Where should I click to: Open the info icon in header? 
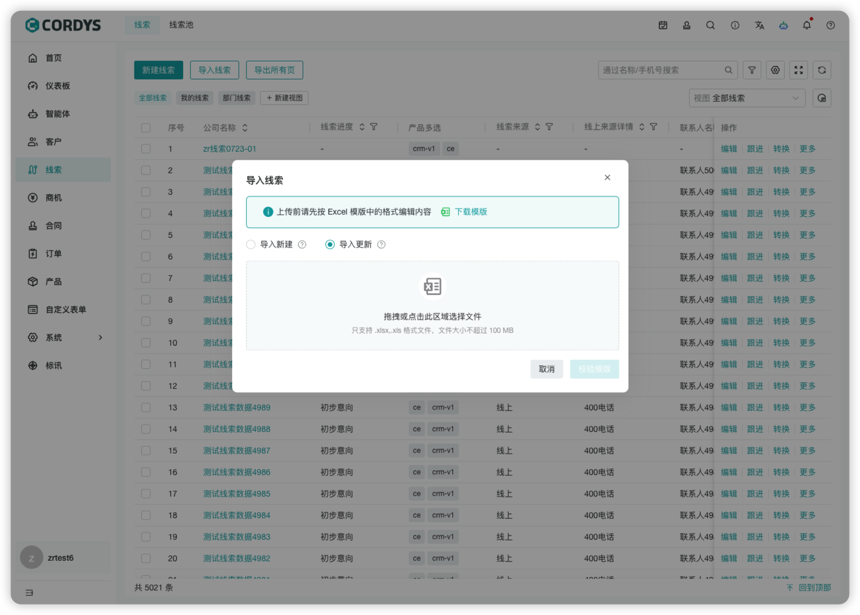(x=735, y=25)
